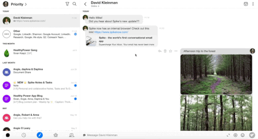Open Angie, daphna & Daphna thread
Viewport: 258px width, 139px height.
click(x=40, y=72)
